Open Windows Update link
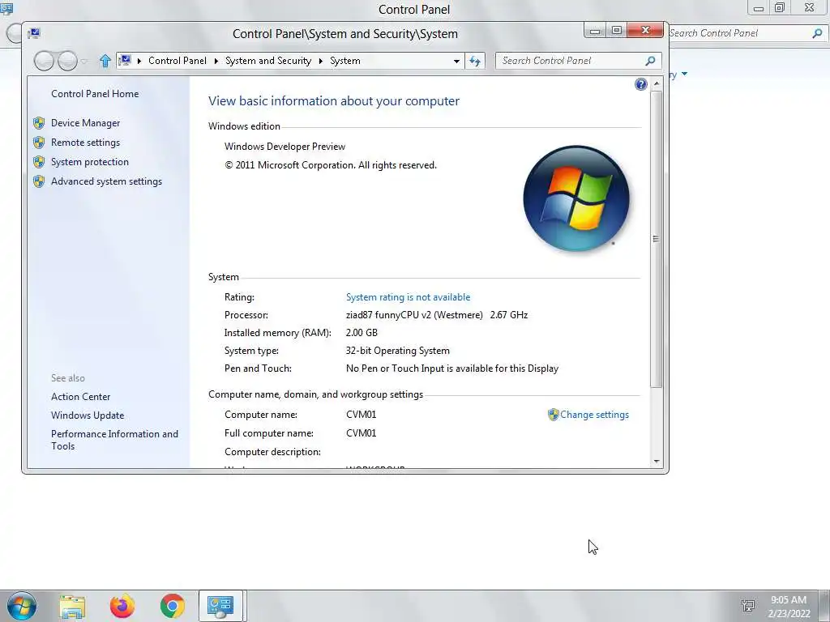This screenshot has width=830, height=622. (x=88, y=415)
